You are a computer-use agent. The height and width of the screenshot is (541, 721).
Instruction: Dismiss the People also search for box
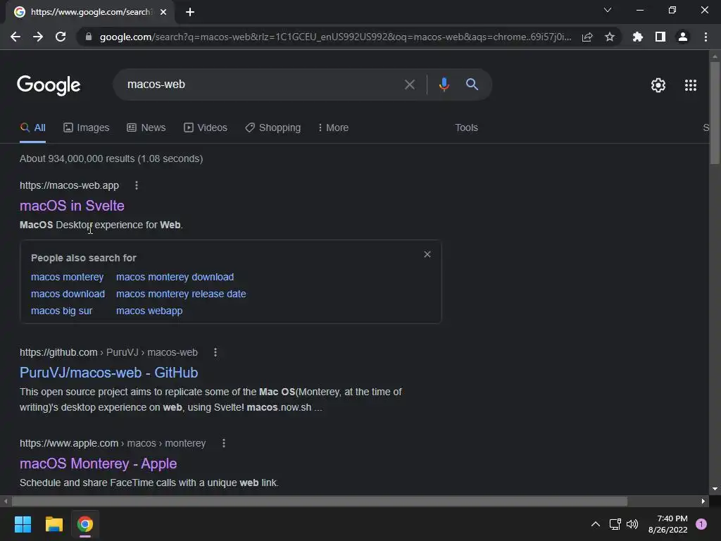pyautogui.click(x=427, y=254)
